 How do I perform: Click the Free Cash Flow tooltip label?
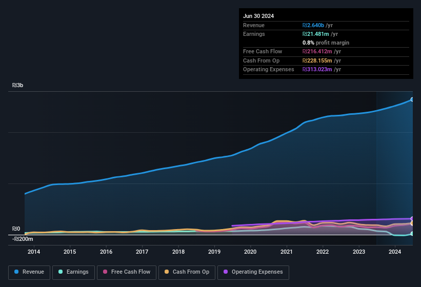[263, 51]
